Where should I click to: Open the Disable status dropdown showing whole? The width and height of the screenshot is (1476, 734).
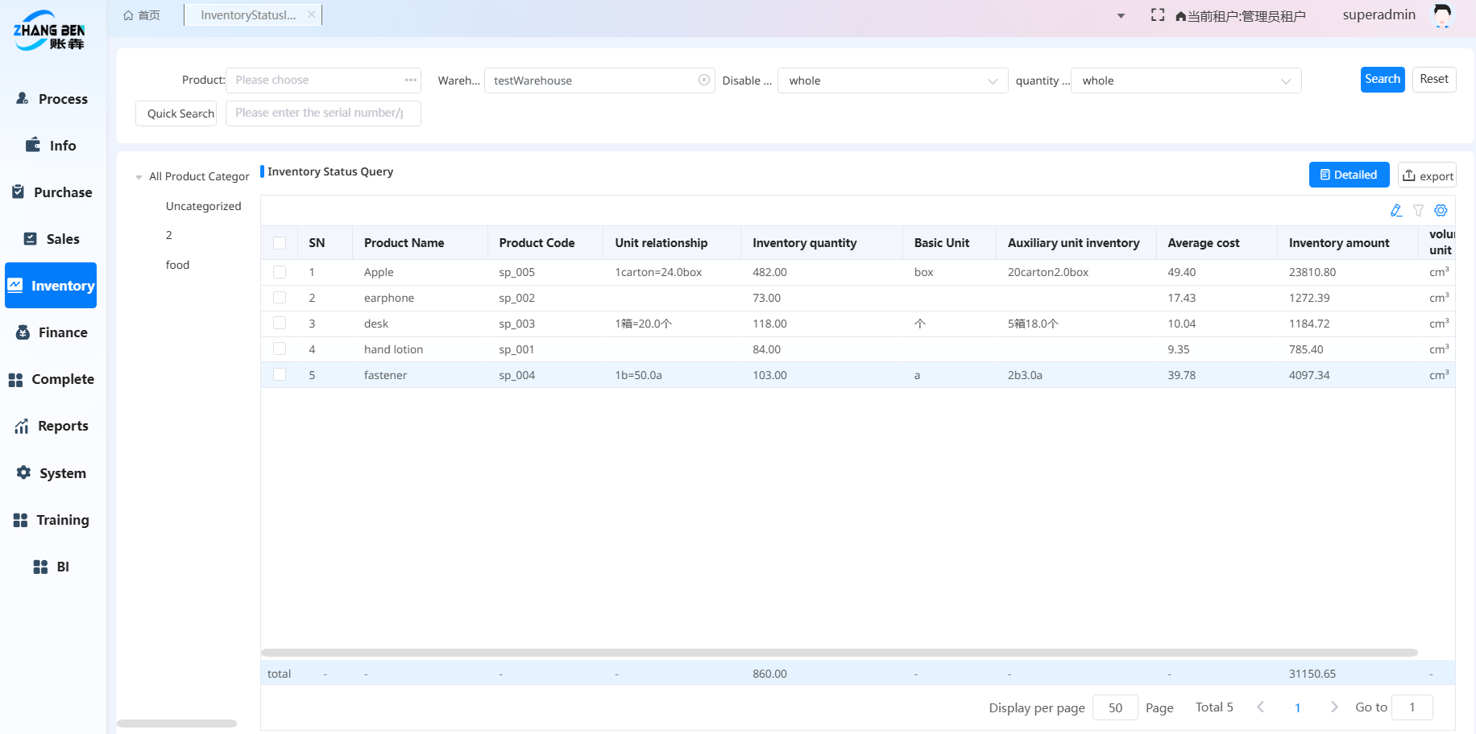pyautogui.click(x=893, y=80)
